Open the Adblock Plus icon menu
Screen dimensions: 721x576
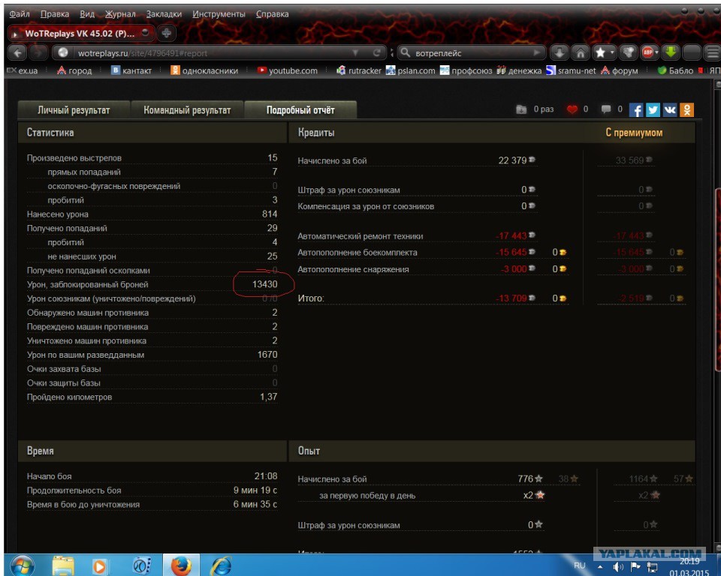click(x=650, y=52)
